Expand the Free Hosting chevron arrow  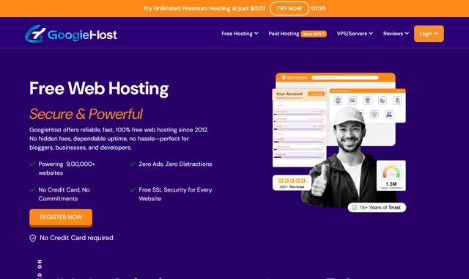click(256, 34)
